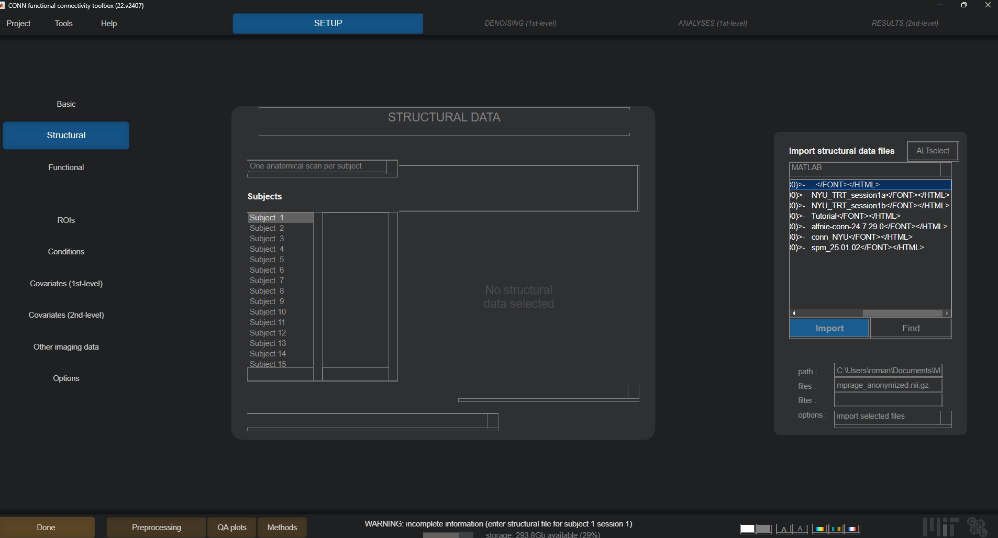Screen dimensions: 998x538
Task: Choose the blue-black-yellow colormap icon
Action: [837, 529]
